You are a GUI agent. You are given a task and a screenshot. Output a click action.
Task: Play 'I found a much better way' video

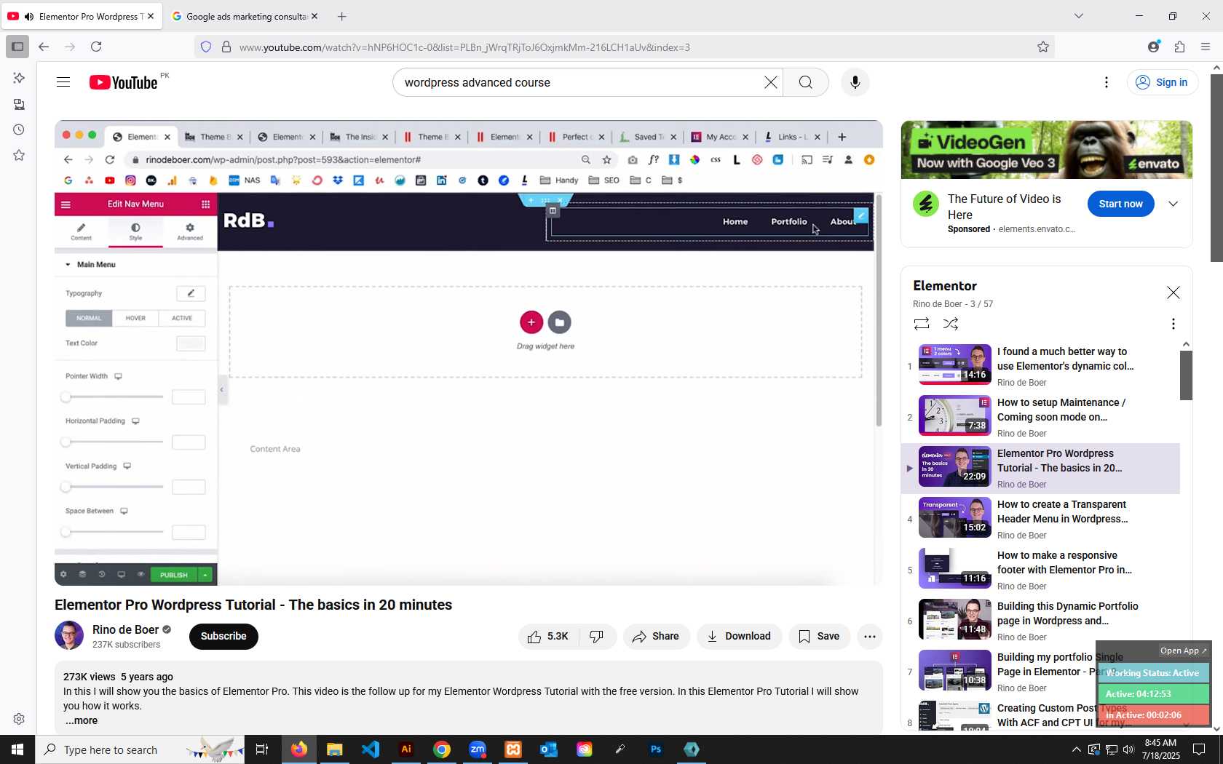[1040, 366]
